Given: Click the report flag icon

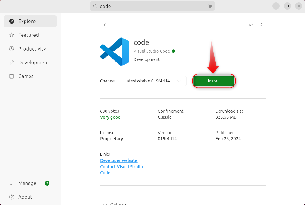Looking at the screenshot, I should coord(261,25).
